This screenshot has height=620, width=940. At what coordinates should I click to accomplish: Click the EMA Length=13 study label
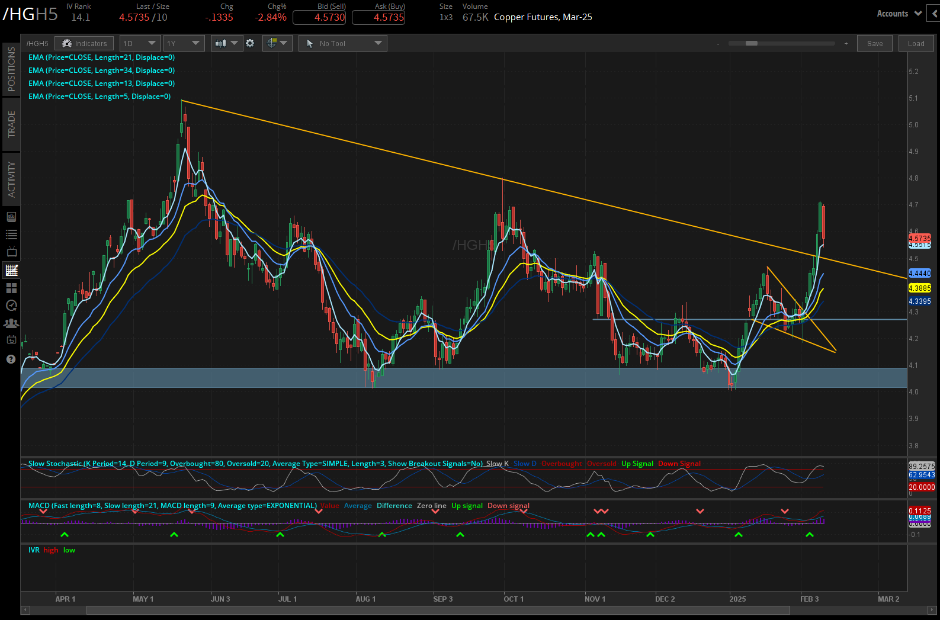[101, 83]
